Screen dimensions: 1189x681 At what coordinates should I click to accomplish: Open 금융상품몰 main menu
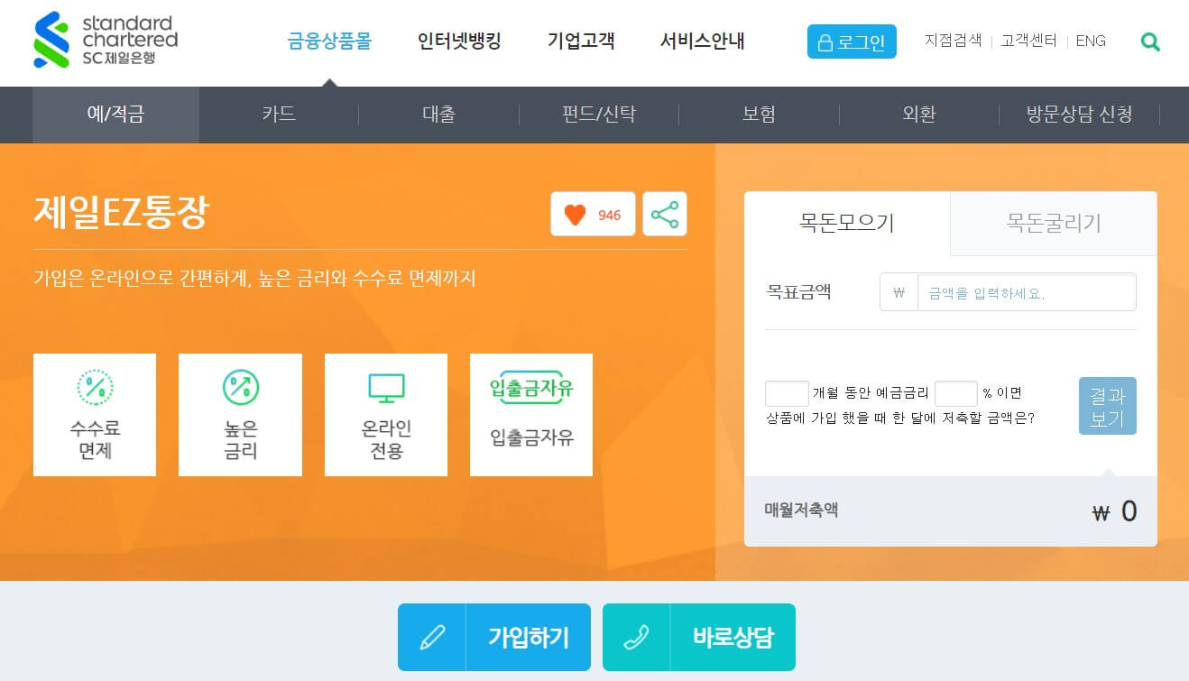329,41
